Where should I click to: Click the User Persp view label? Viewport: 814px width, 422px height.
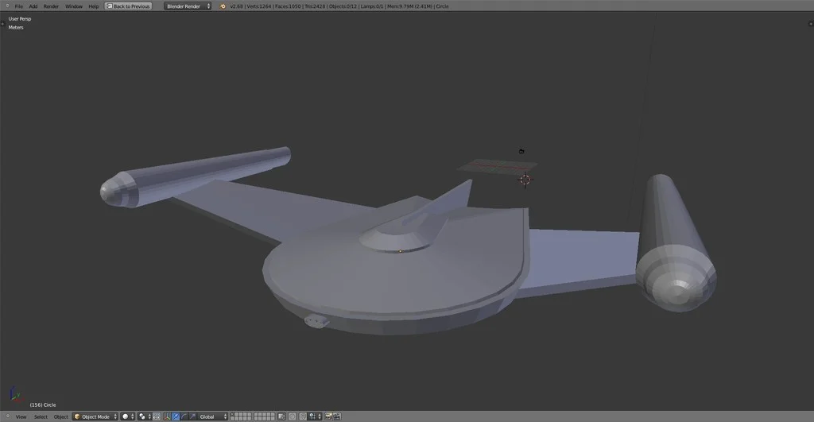20,19
